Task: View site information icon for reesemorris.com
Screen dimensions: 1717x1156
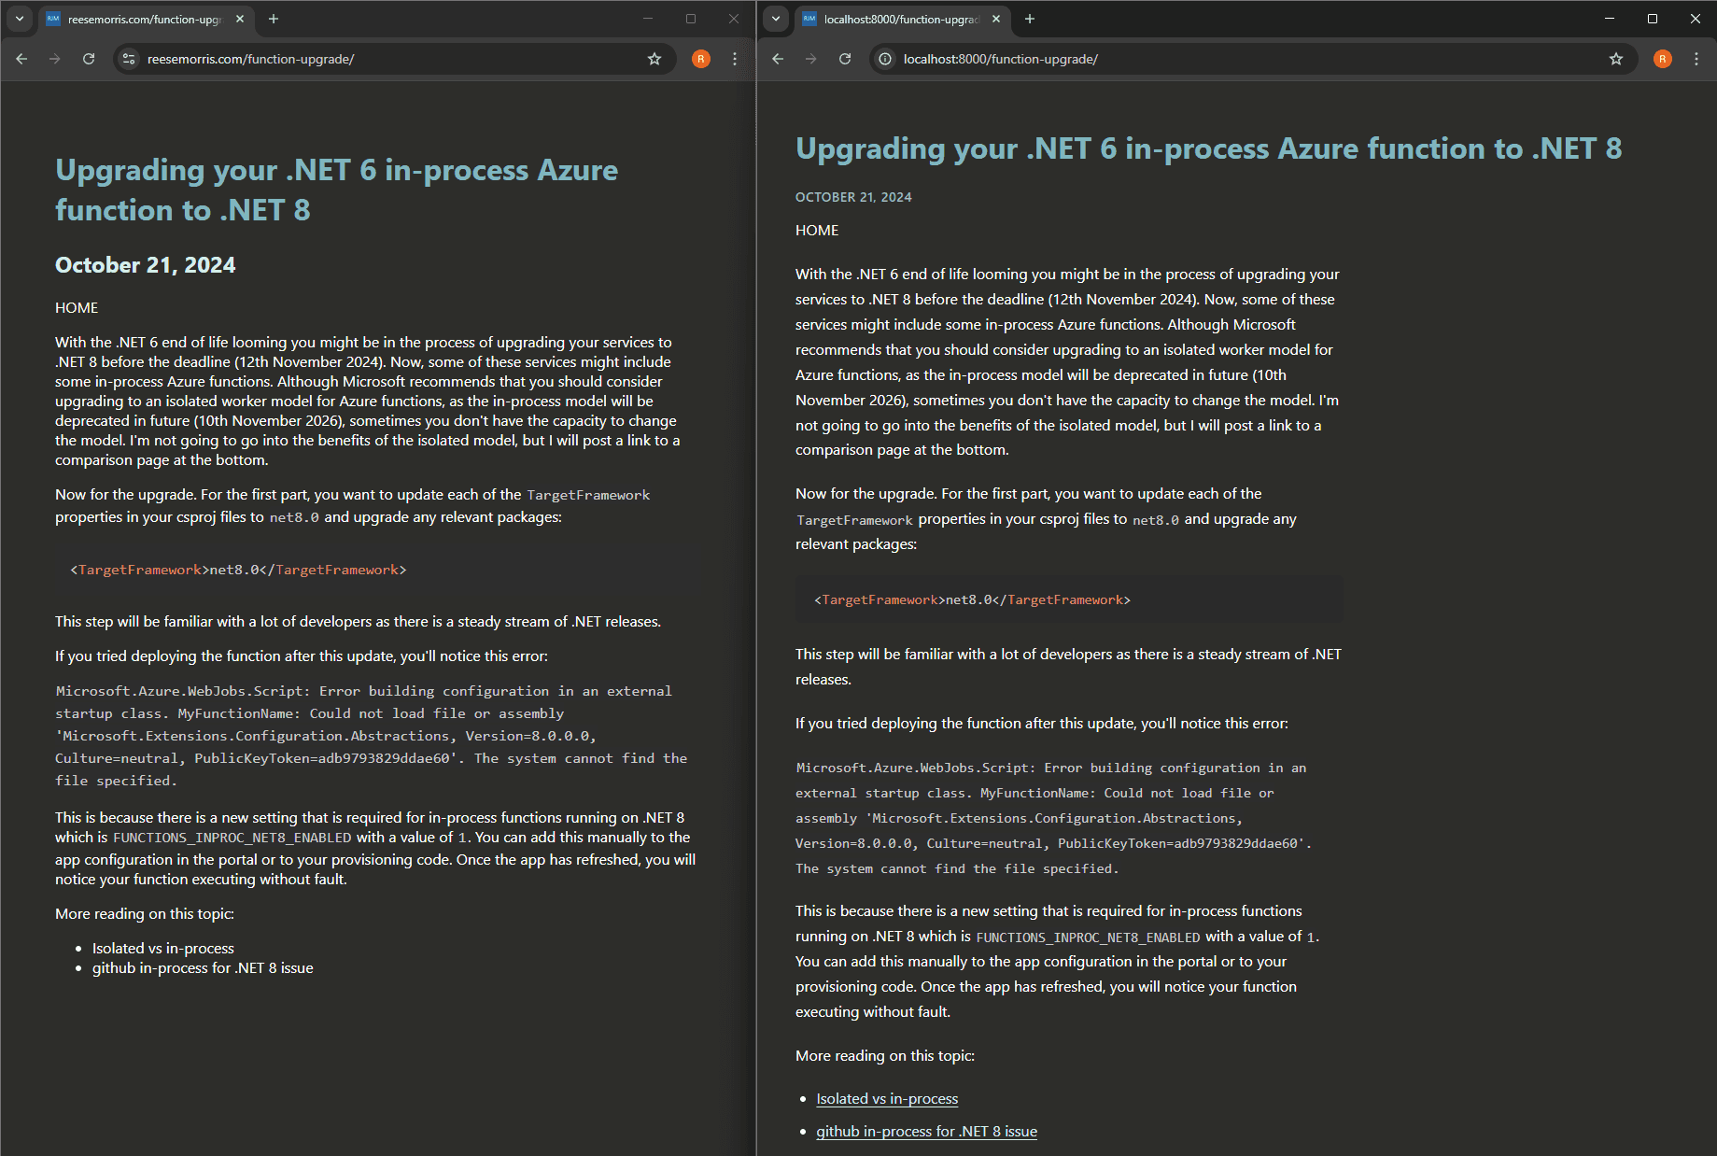Action: [130, 59]
